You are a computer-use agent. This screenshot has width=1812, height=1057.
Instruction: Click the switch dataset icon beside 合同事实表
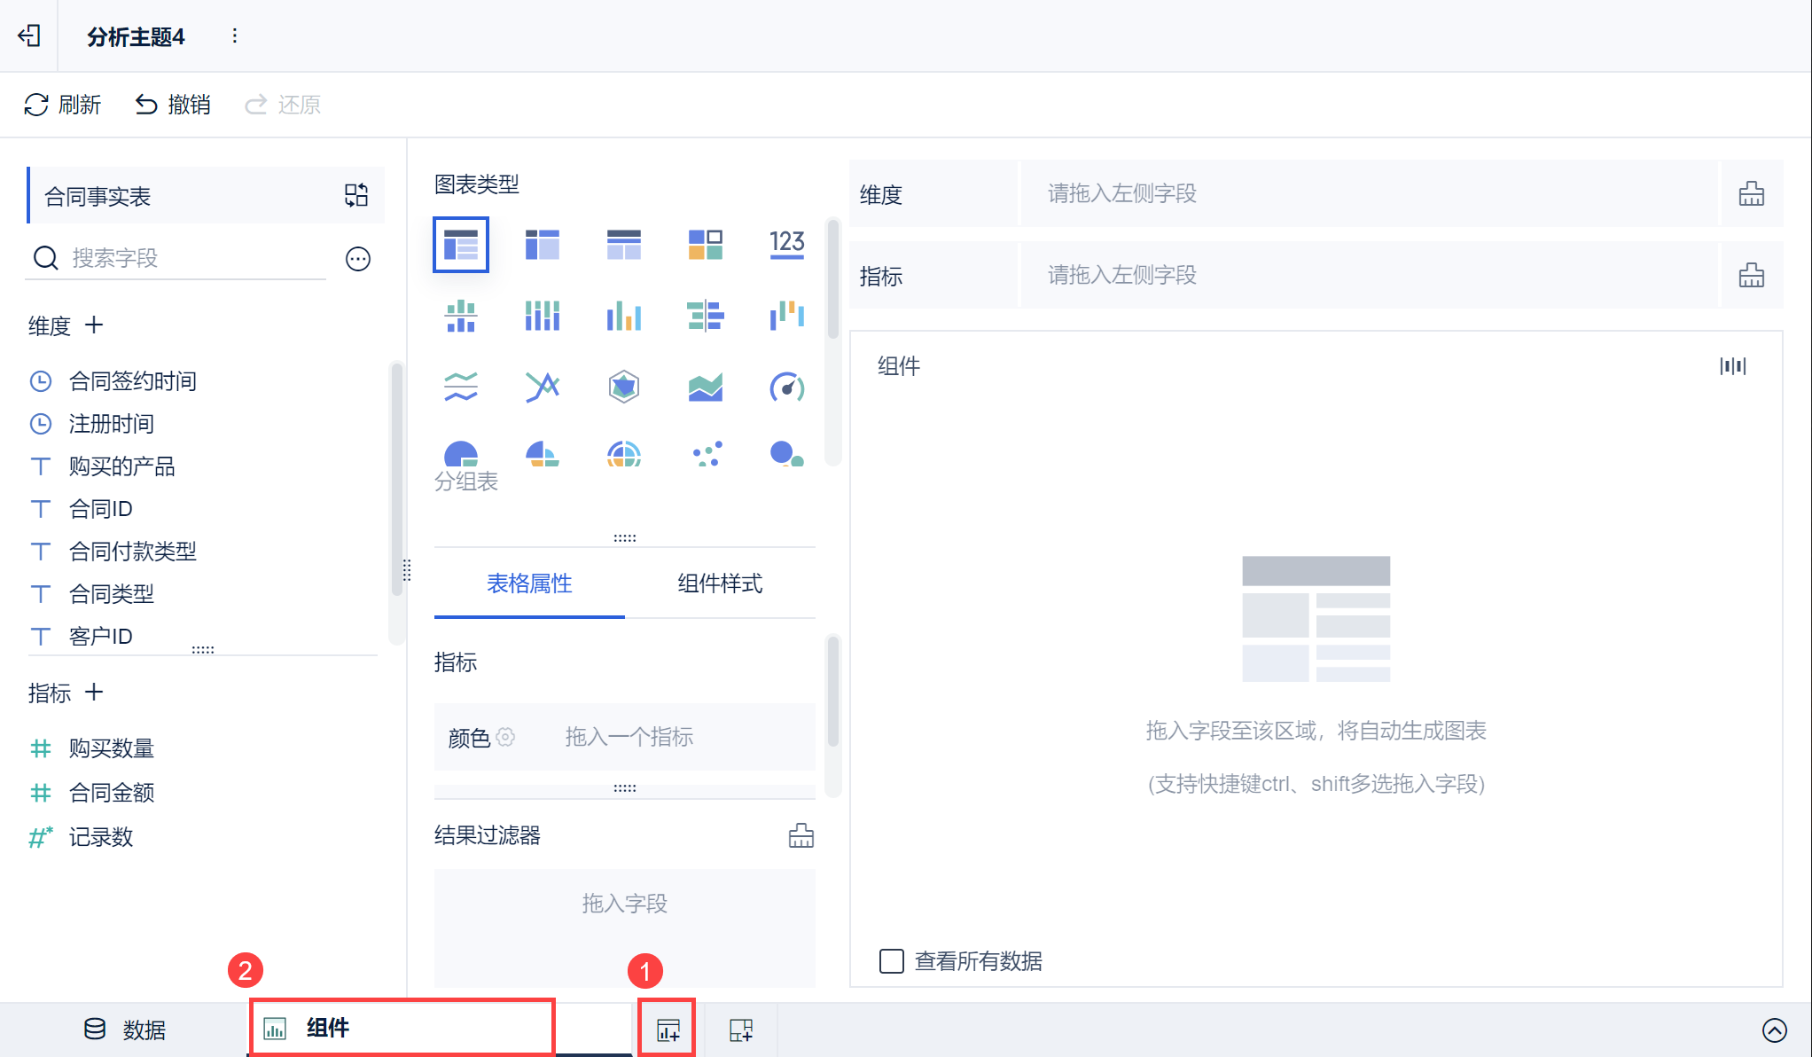click(356, 195)
